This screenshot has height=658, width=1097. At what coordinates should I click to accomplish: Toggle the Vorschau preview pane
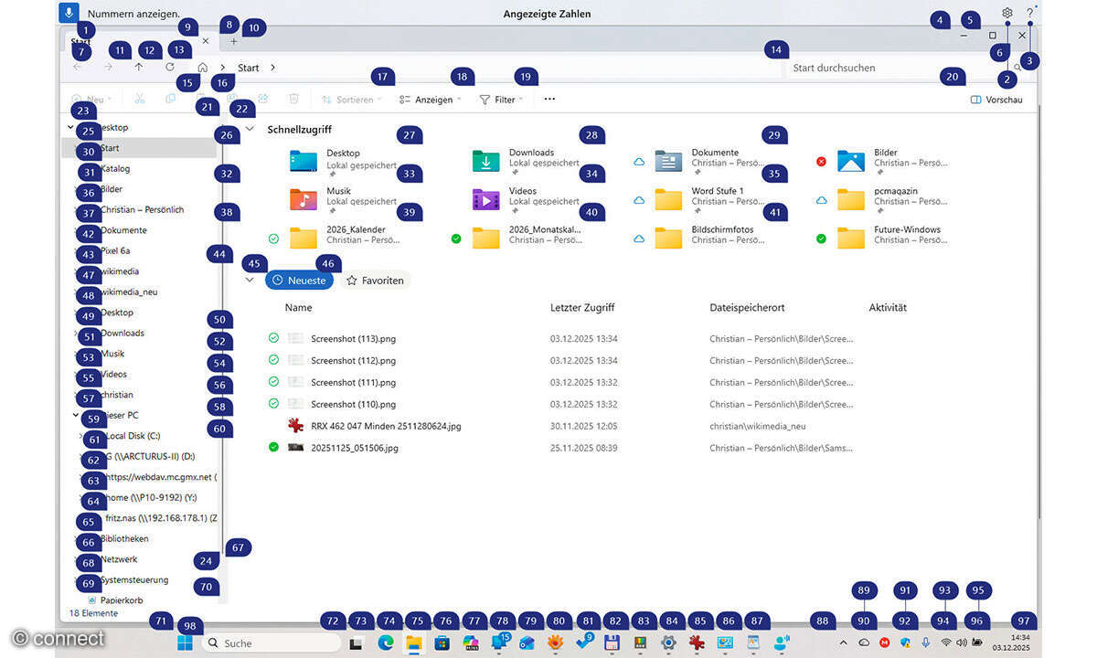996,100
